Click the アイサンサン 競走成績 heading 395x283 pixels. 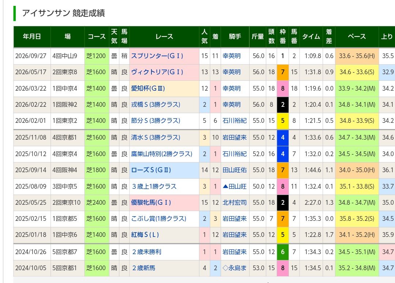click(x=64, y=13)
